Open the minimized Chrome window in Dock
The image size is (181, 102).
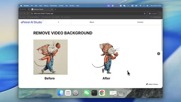[x=113, y=93]
